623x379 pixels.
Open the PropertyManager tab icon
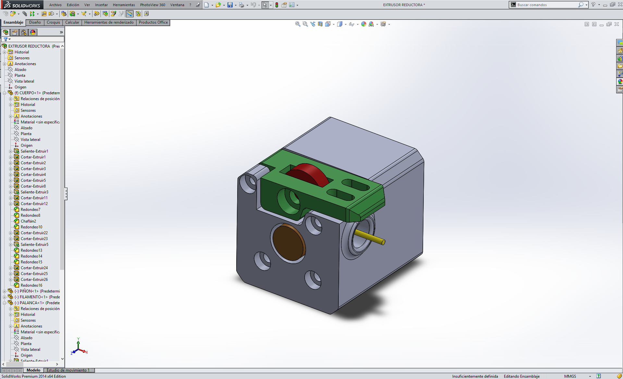point(15,32)
